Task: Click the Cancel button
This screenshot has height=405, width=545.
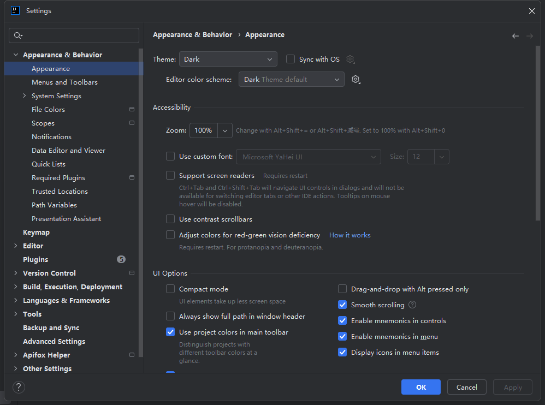Action: click(x=466, y=387)
